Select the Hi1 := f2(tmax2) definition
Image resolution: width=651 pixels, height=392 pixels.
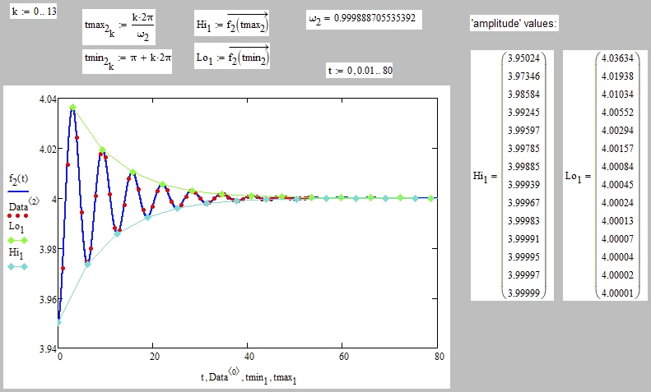[x=231, y=23]
